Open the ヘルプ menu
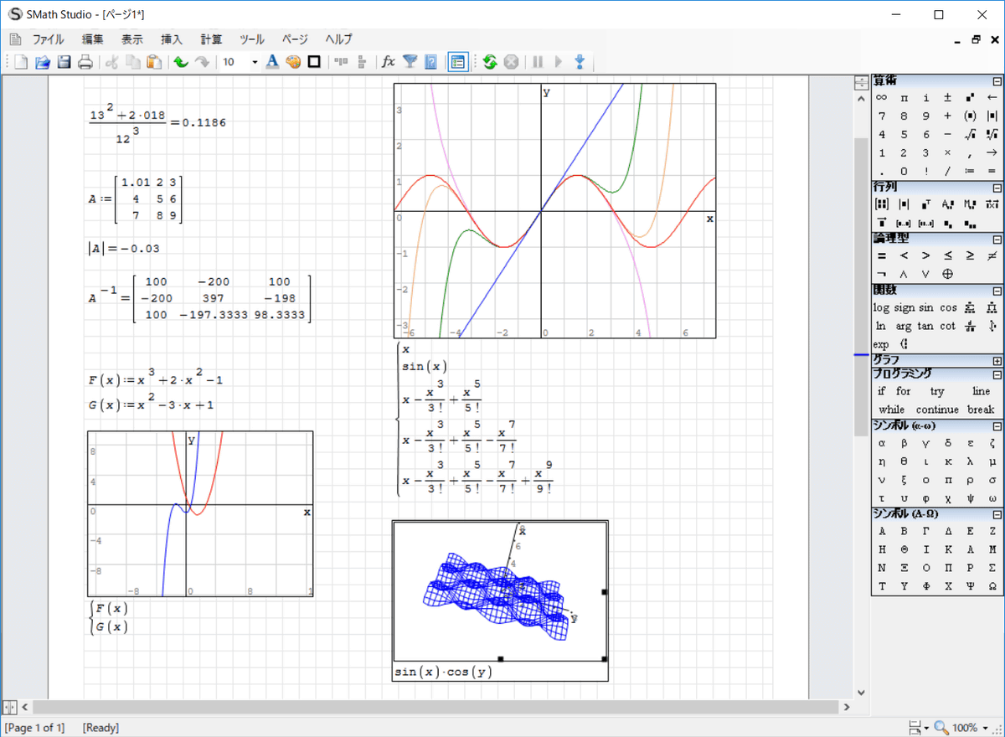The image size is (1005, 737). point(338,39)
